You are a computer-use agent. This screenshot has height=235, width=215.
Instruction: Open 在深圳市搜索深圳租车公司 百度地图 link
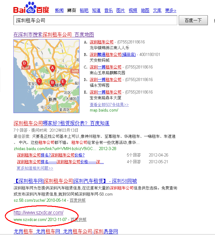click(54, 35)
